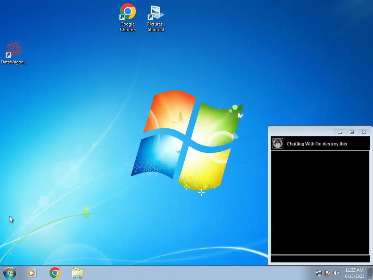This screenshot has height=280, width=373.
Task: Click the chat contact avatar image
Action: coord(278,144)
